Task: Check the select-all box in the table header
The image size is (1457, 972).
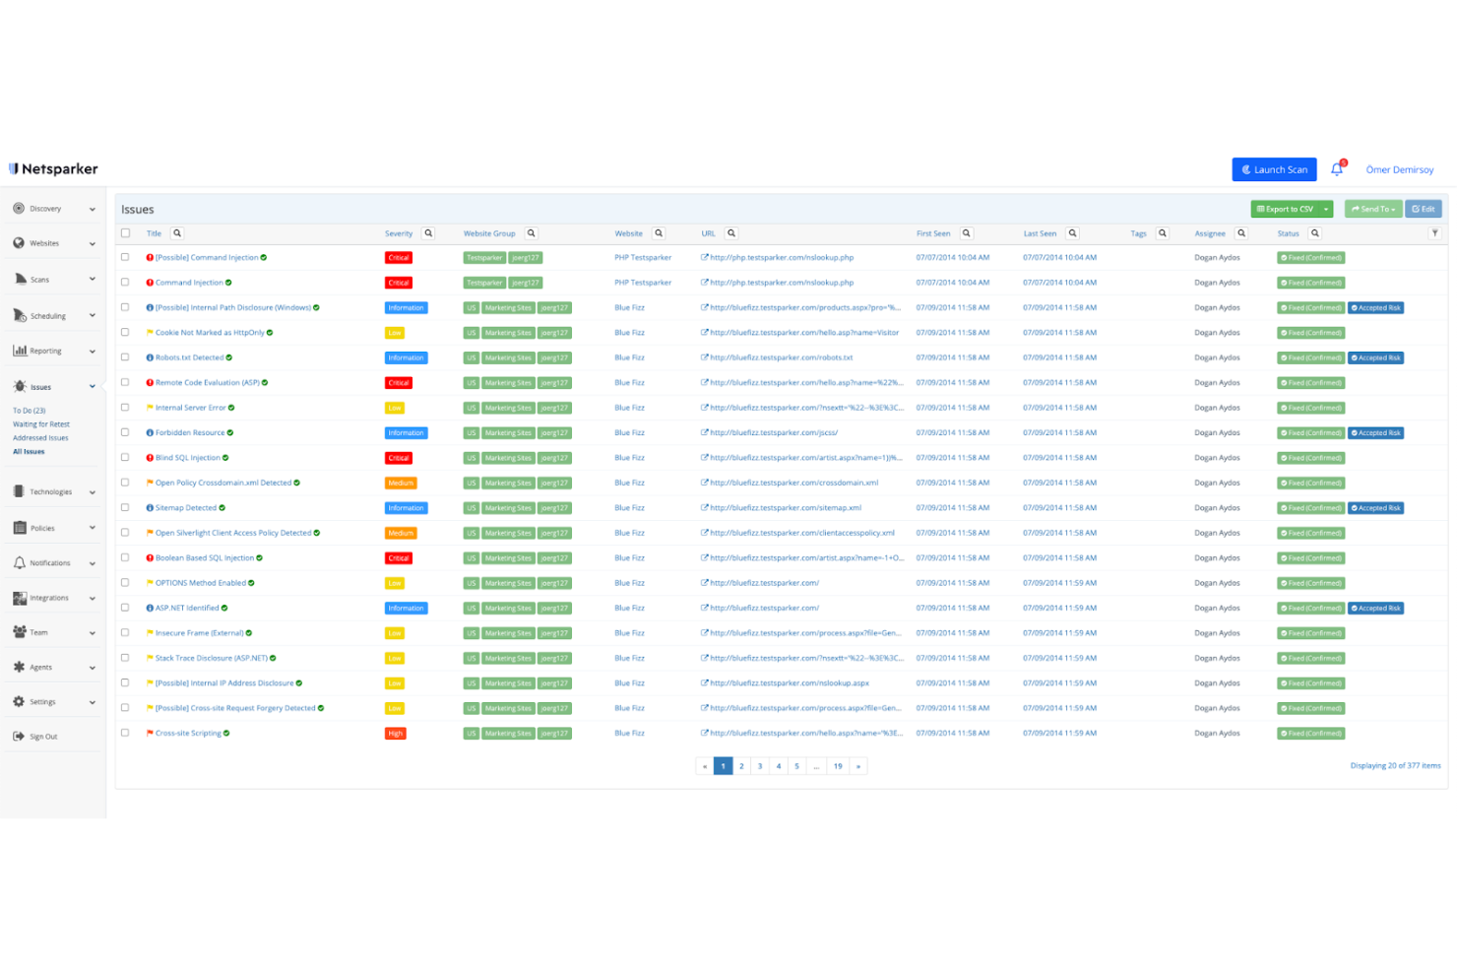Action: click(126, 232)
